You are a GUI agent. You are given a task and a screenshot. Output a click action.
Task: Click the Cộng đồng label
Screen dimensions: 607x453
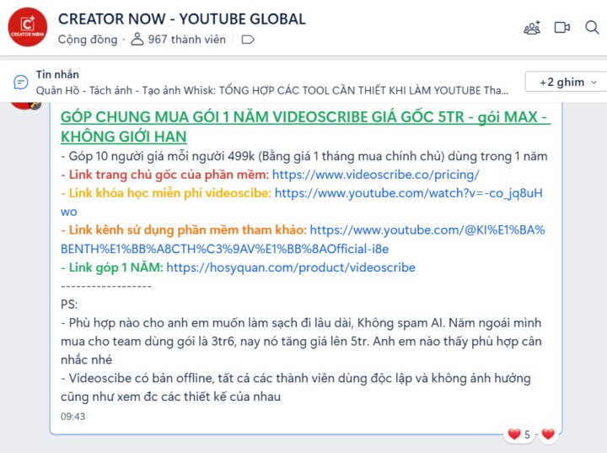(x=88, y=40)
